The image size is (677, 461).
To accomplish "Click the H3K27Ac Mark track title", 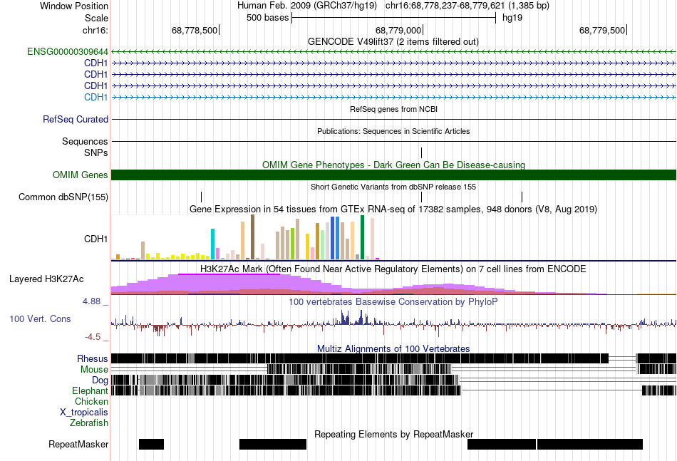I will (393, 269).
